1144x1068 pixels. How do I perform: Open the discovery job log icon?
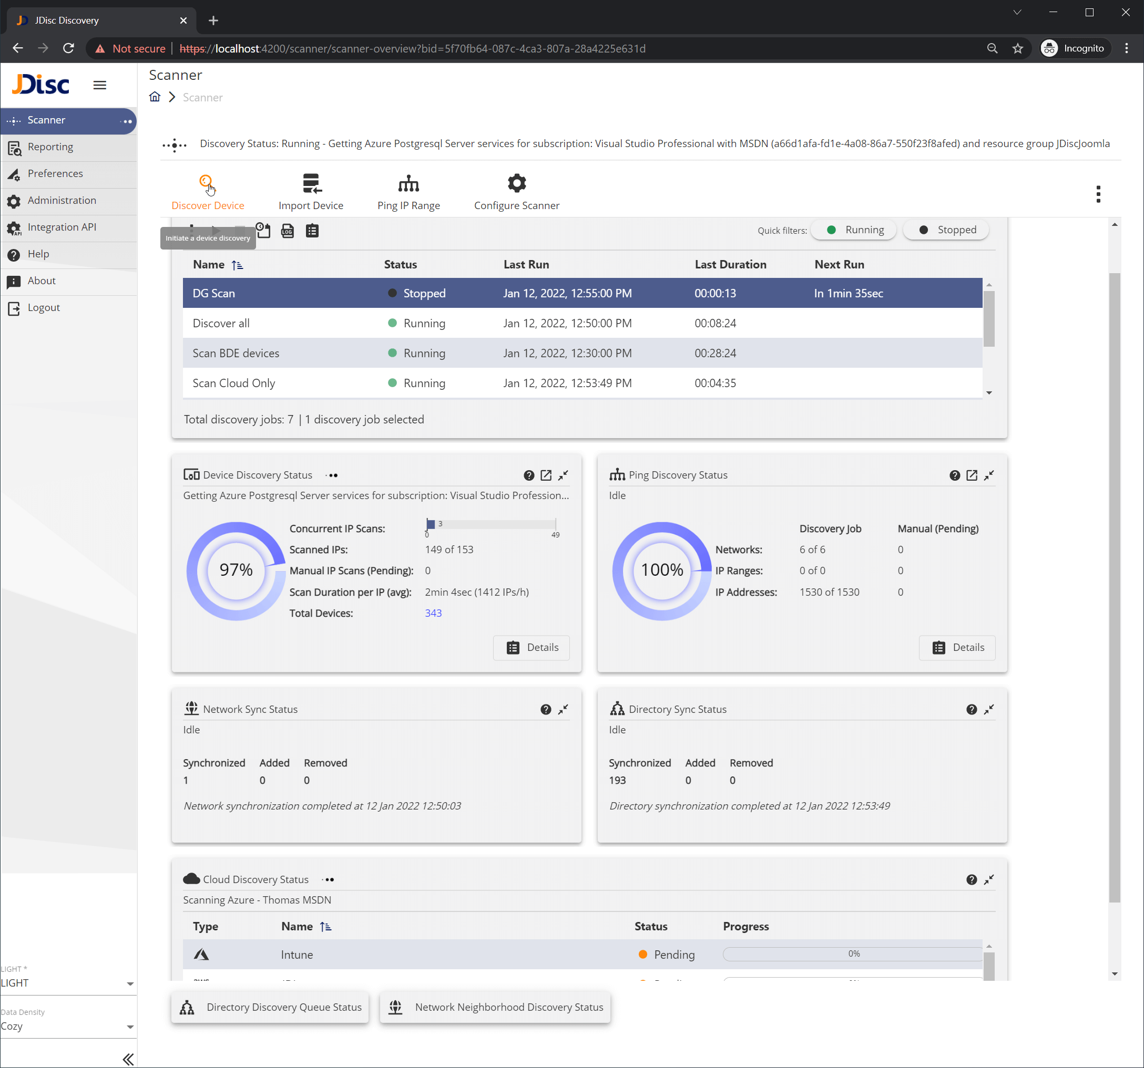coord(287,231)
